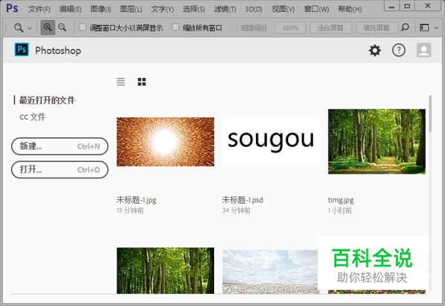Click the 100% zoom button
445x306 pixels.
click(x=290, y=28)
